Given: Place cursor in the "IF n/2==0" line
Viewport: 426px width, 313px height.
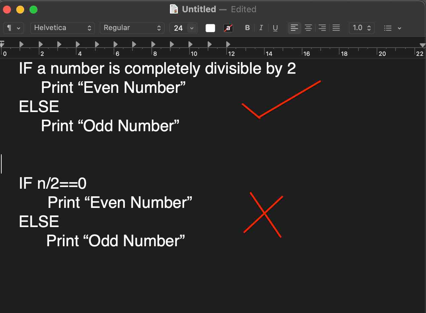Looking at the screenshot, I should [x=53, y=183].
